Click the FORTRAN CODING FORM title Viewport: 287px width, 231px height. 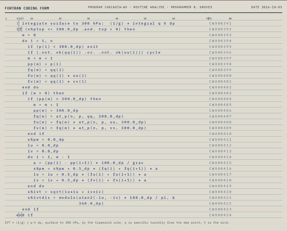coord(27,8)
